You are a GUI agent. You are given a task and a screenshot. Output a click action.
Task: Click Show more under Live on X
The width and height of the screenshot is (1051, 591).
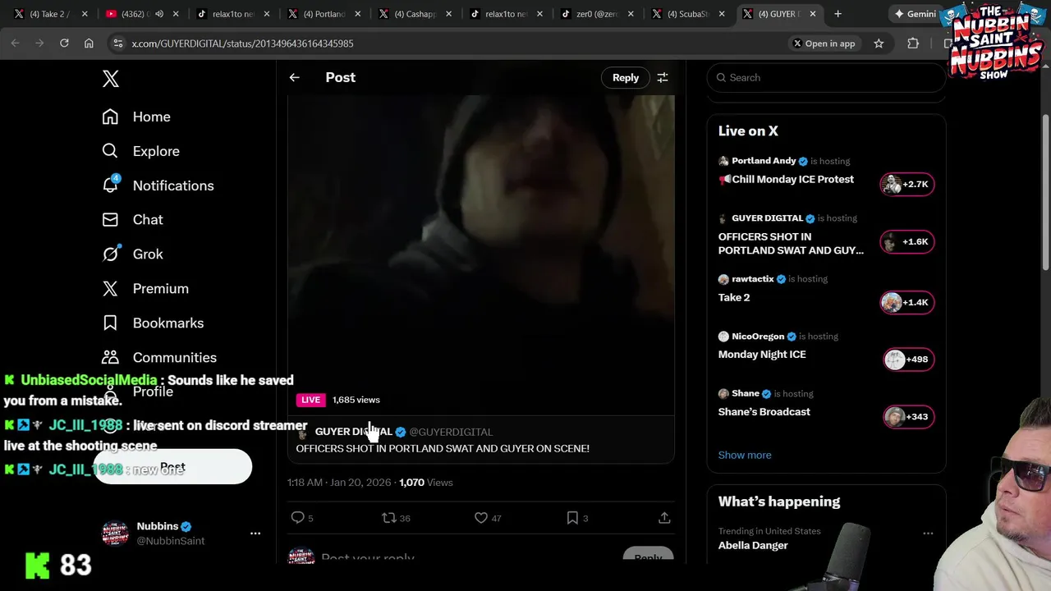(x=745, y=455)
